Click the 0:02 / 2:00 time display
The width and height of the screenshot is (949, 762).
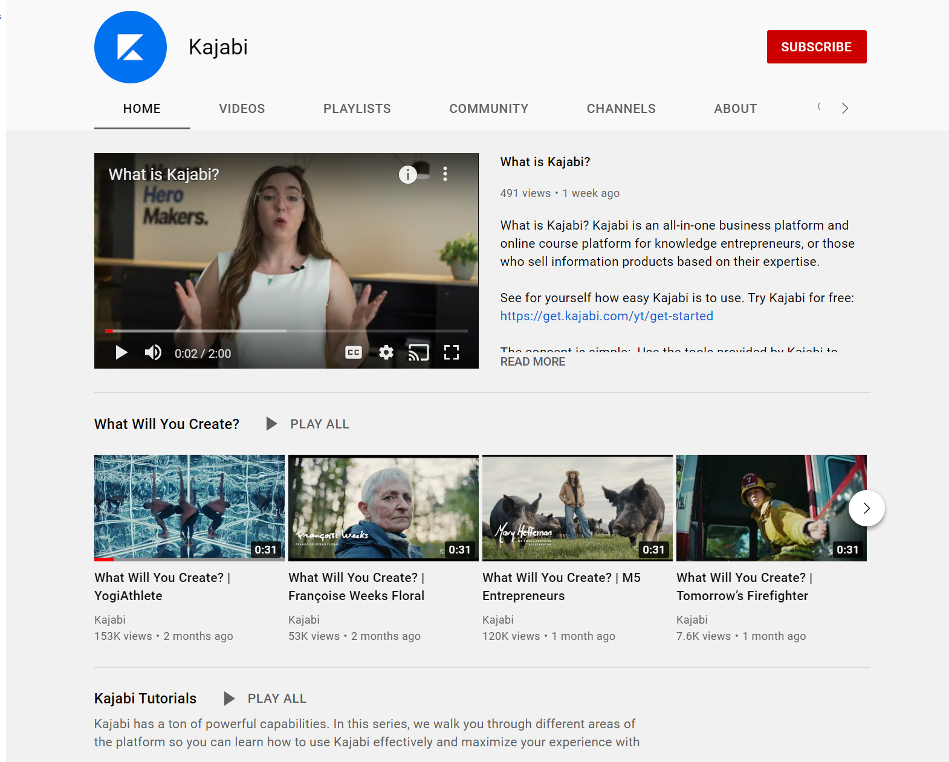(x=203, y=354)
